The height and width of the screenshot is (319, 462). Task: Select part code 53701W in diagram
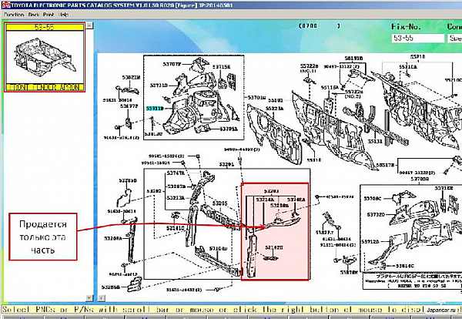coord(257,97)
